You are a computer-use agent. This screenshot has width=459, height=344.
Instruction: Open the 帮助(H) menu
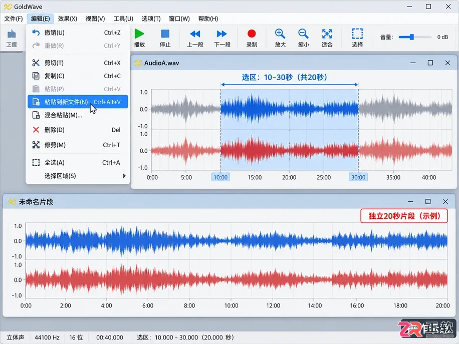click(208, 19)
